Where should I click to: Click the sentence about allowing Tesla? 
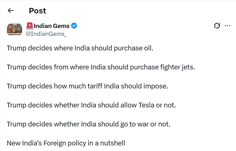click(x=91, y=105)
